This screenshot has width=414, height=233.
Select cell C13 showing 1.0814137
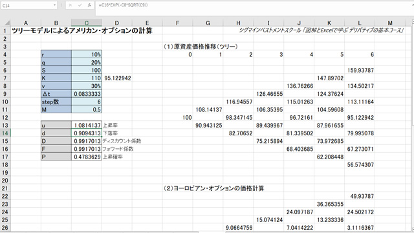click(x=87, y=125)
